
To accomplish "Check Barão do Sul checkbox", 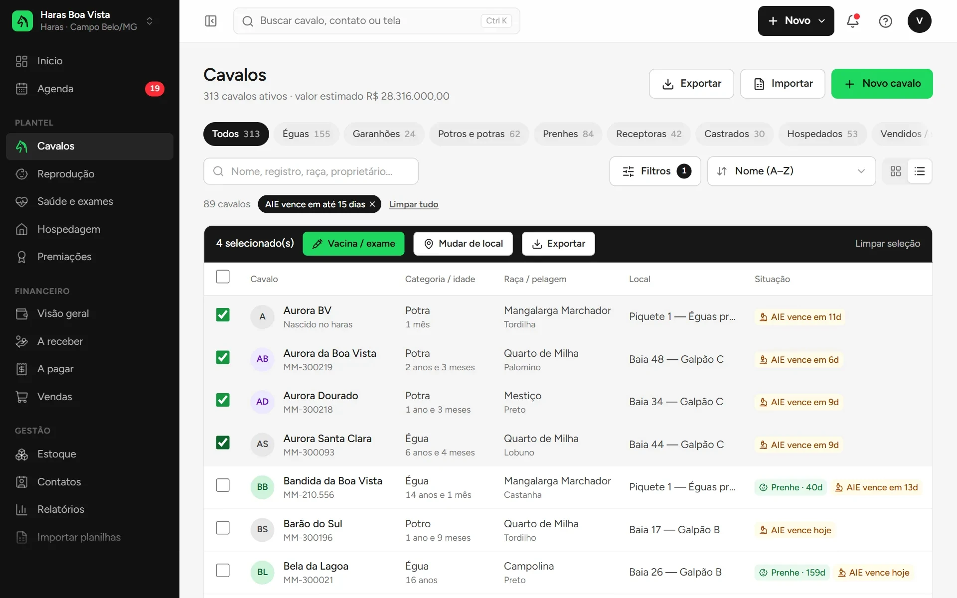I will pos(223,528).
